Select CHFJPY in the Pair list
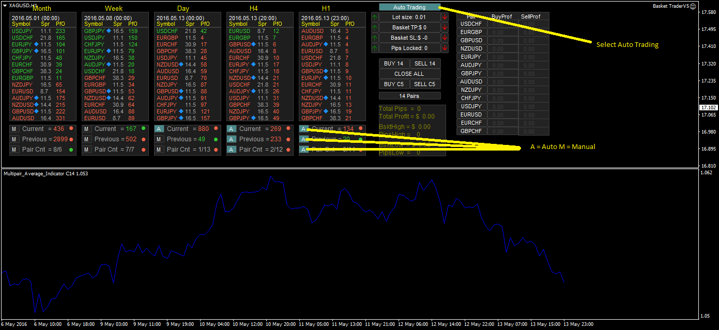Screen dimensions: 719x330 (471, 98)
